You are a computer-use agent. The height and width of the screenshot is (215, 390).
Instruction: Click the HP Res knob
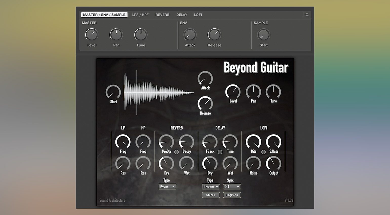tap(143, 163)
